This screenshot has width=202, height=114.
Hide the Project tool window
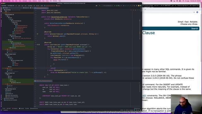(33, 8)
